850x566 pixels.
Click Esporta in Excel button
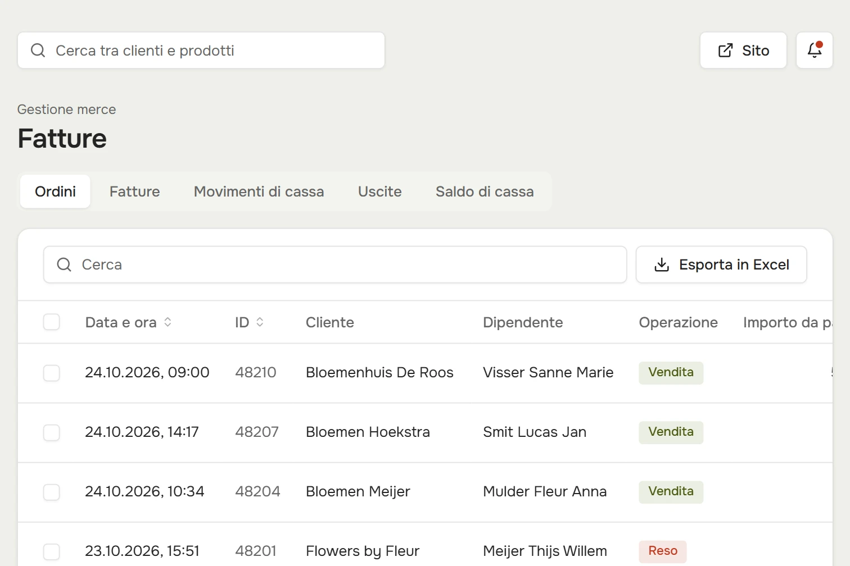(x=721, y=264)
